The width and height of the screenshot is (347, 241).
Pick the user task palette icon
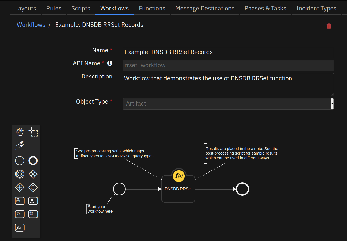tap(20, 201)
